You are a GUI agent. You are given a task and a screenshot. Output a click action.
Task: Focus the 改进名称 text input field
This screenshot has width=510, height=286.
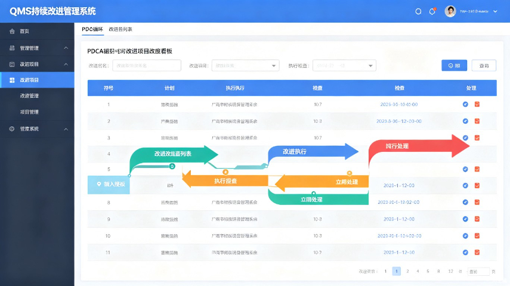tap(147, 66)
